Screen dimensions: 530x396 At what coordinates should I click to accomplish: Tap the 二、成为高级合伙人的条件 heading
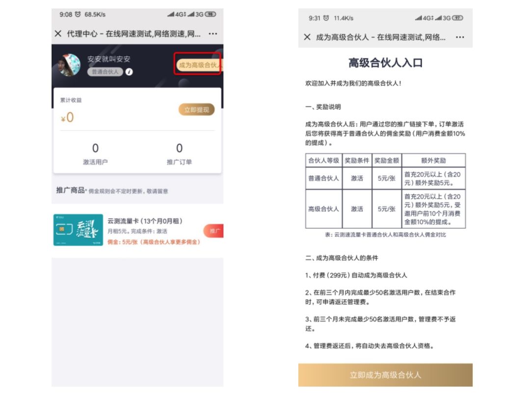(x=342, y=258)
